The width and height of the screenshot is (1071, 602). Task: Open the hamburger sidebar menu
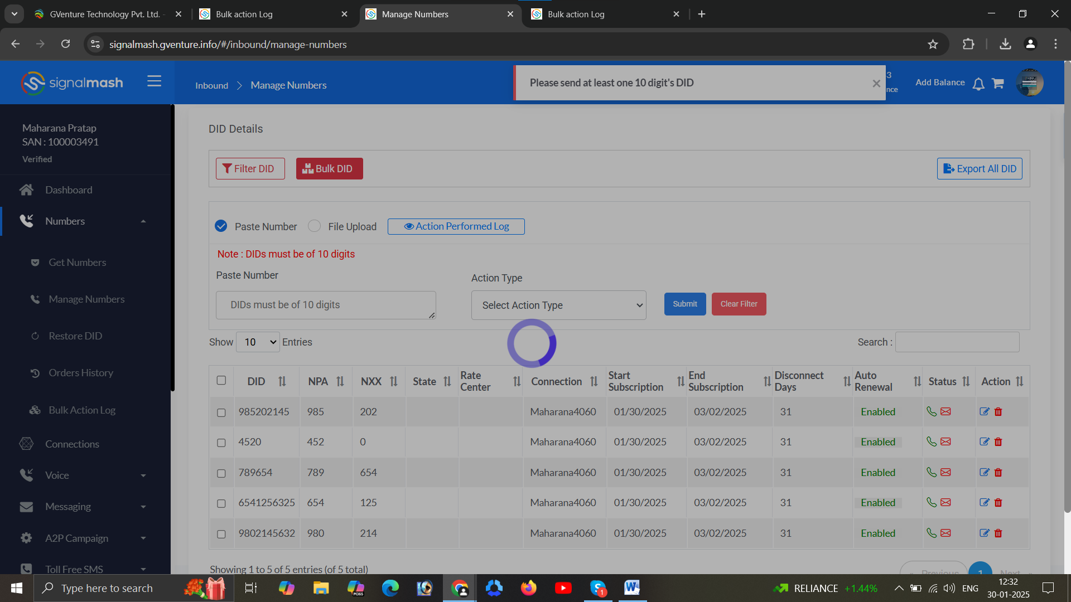[155, 81]
